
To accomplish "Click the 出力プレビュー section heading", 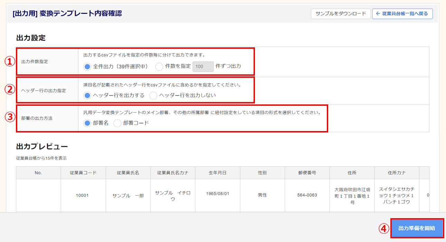I will pyautogui.click(x=42, y=146).
